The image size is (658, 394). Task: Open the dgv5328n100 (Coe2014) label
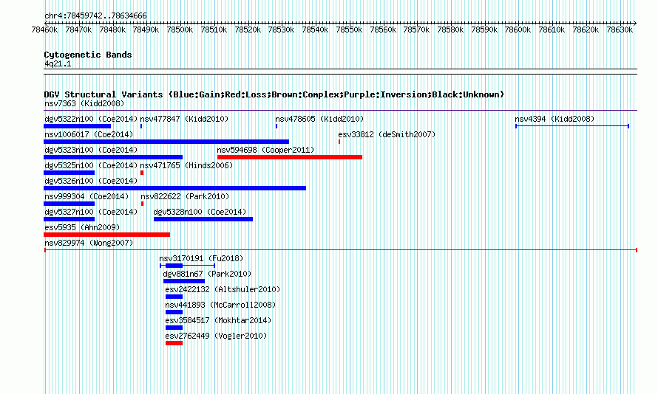(200, 212)
